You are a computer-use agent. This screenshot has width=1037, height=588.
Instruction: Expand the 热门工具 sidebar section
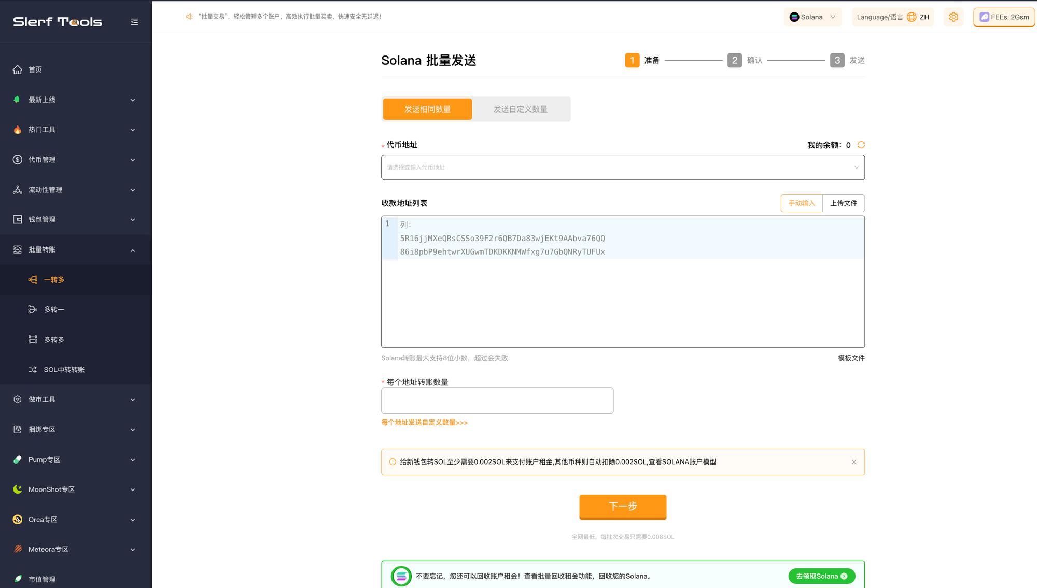pos(76,130)
